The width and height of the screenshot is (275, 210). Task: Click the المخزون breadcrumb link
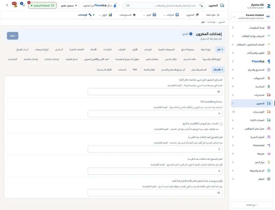pyautogui.click(x=221, y=22)
